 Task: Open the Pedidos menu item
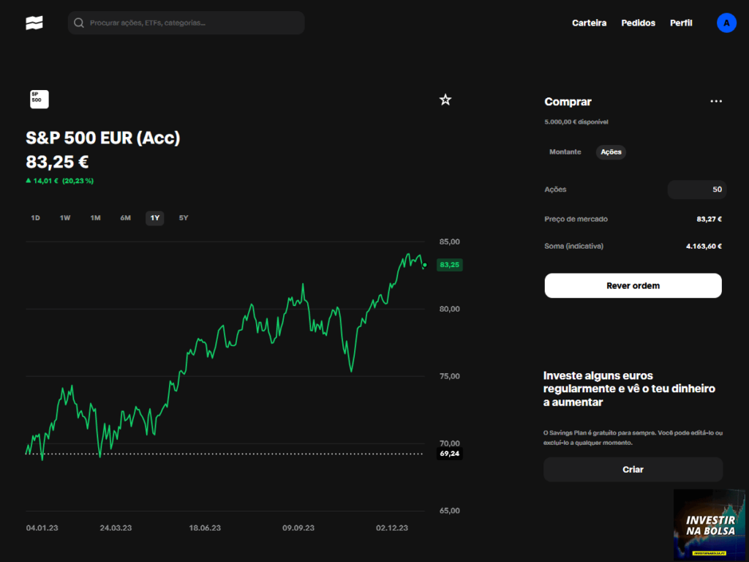638,23
